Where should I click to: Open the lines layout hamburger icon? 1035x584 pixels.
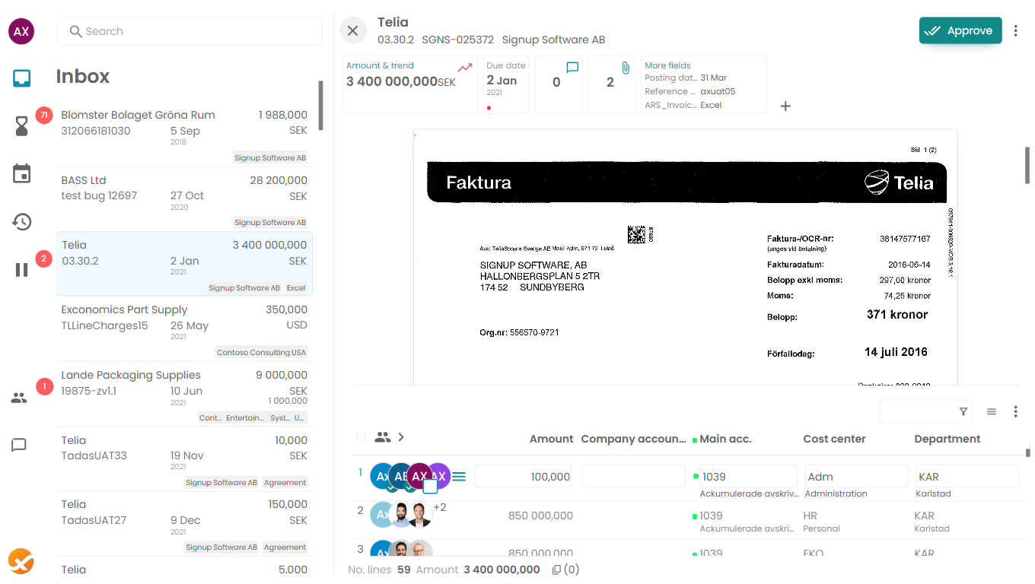tap(992, 411)
